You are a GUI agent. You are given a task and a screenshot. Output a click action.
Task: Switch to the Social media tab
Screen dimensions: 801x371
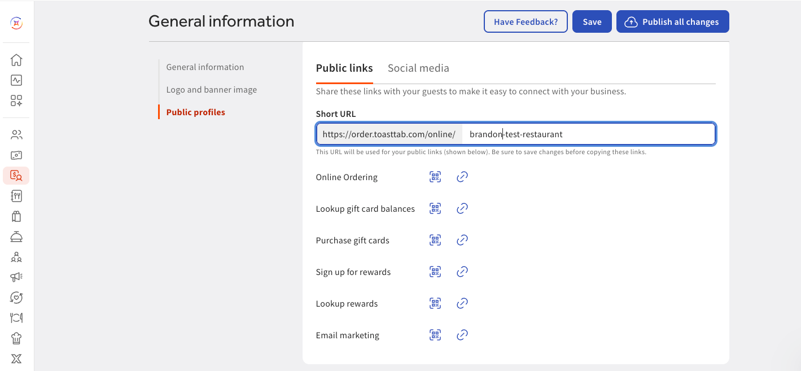point(418,68)
